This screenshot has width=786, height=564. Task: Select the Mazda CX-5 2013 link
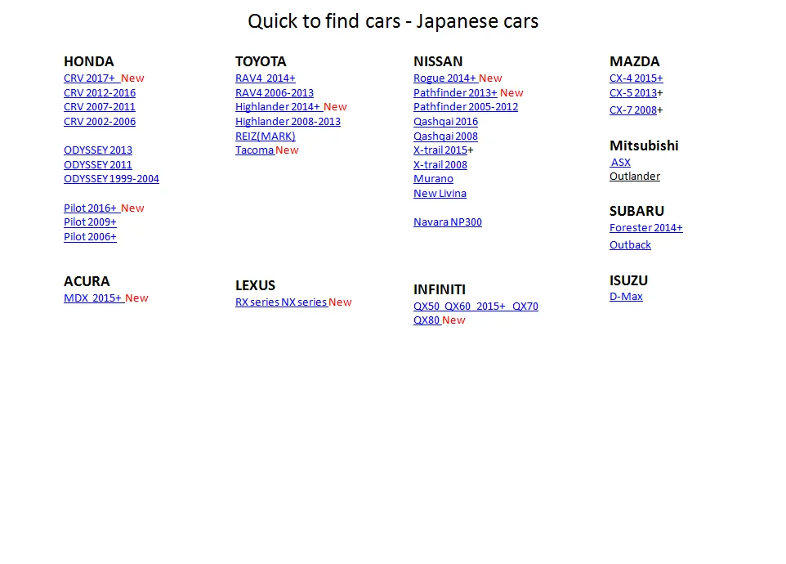tap(632, 93)
